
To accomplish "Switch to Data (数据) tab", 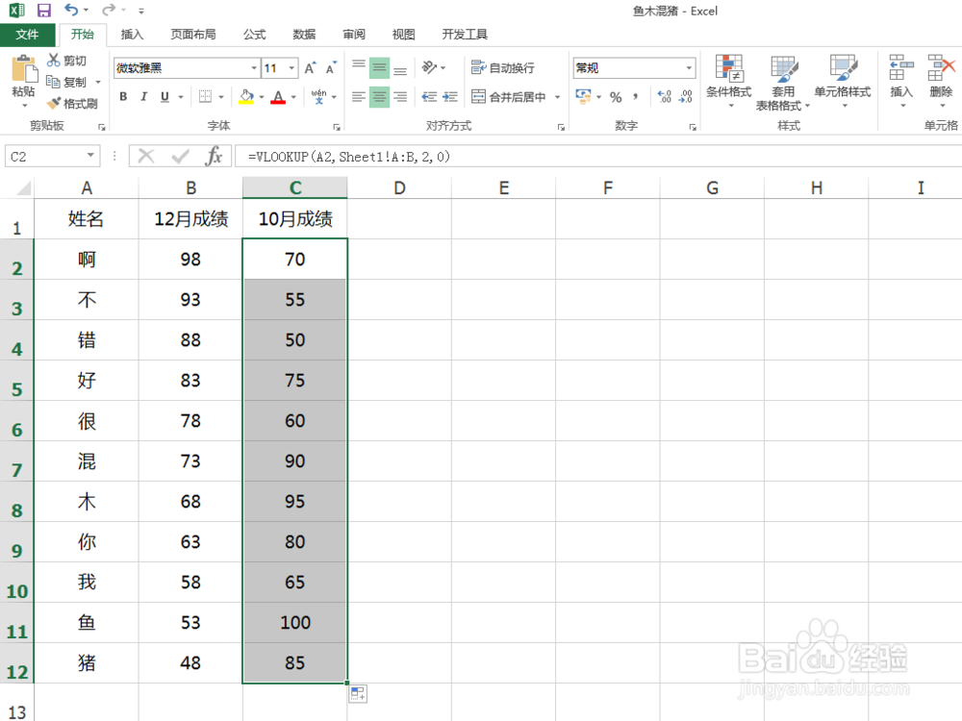I will click(x=304, y=35).
